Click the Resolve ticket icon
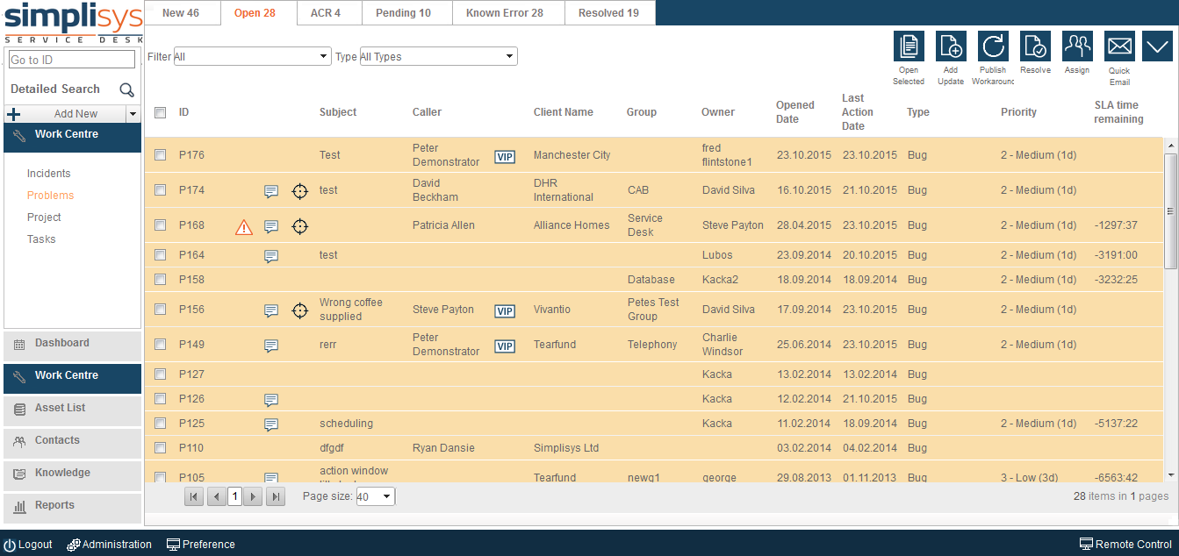 (x=1035, y=46)
